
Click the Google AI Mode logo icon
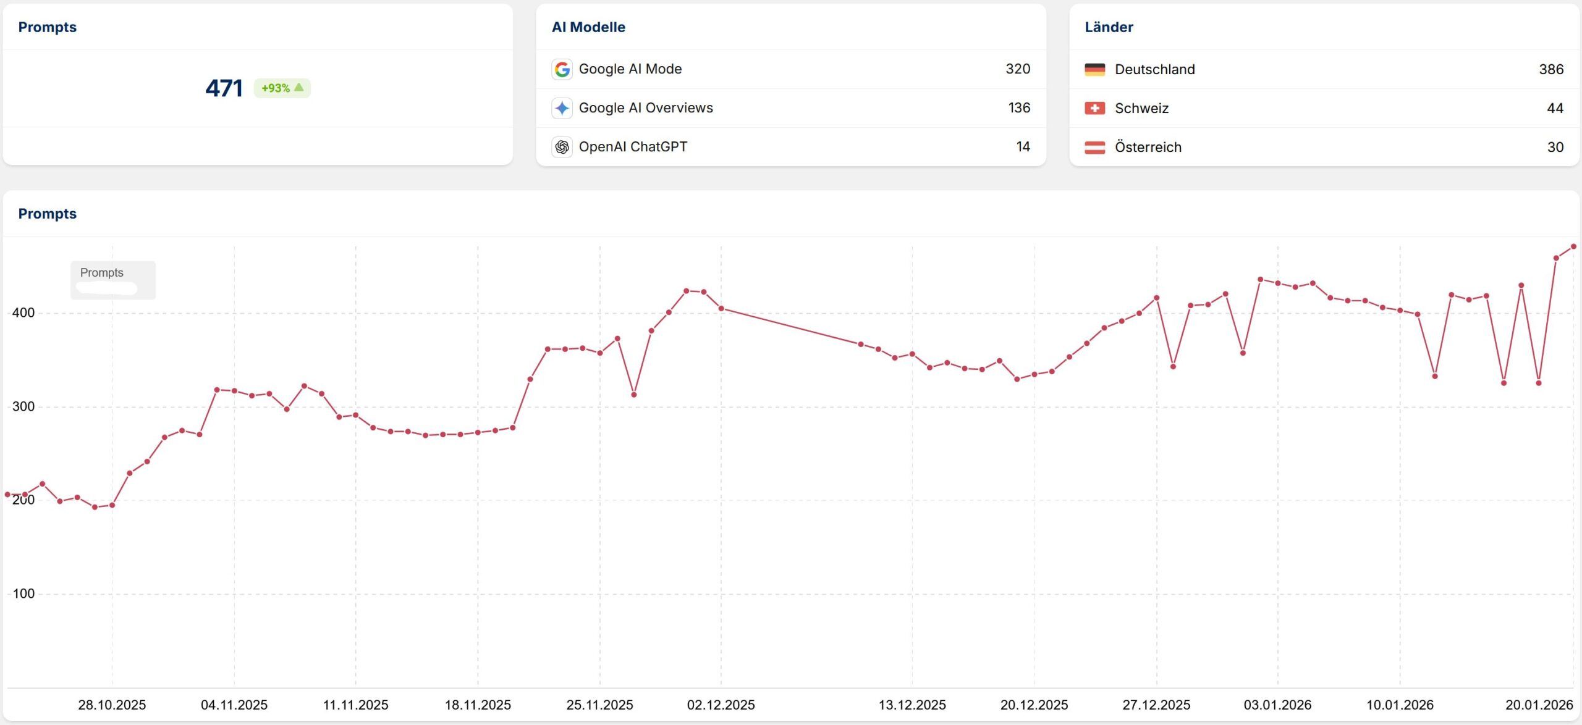click(562, 69)
